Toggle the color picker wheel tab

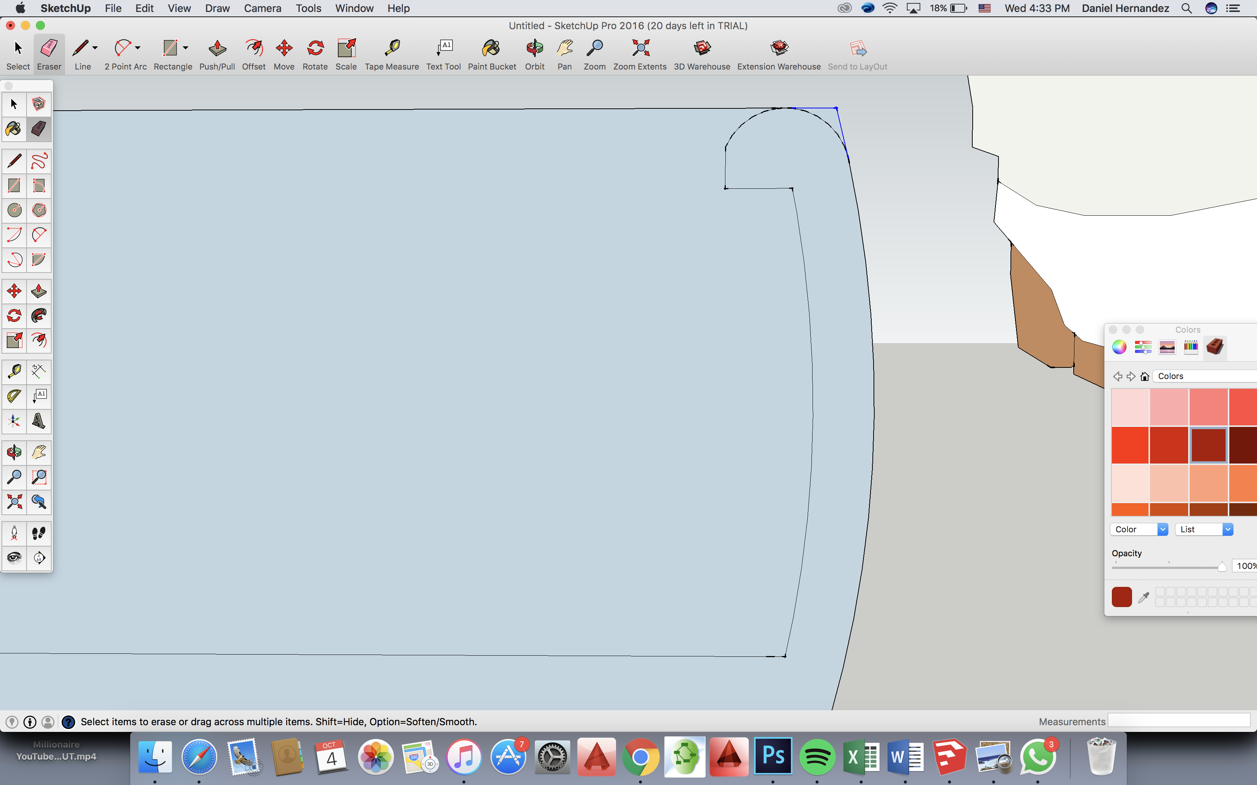[1119, 347]
